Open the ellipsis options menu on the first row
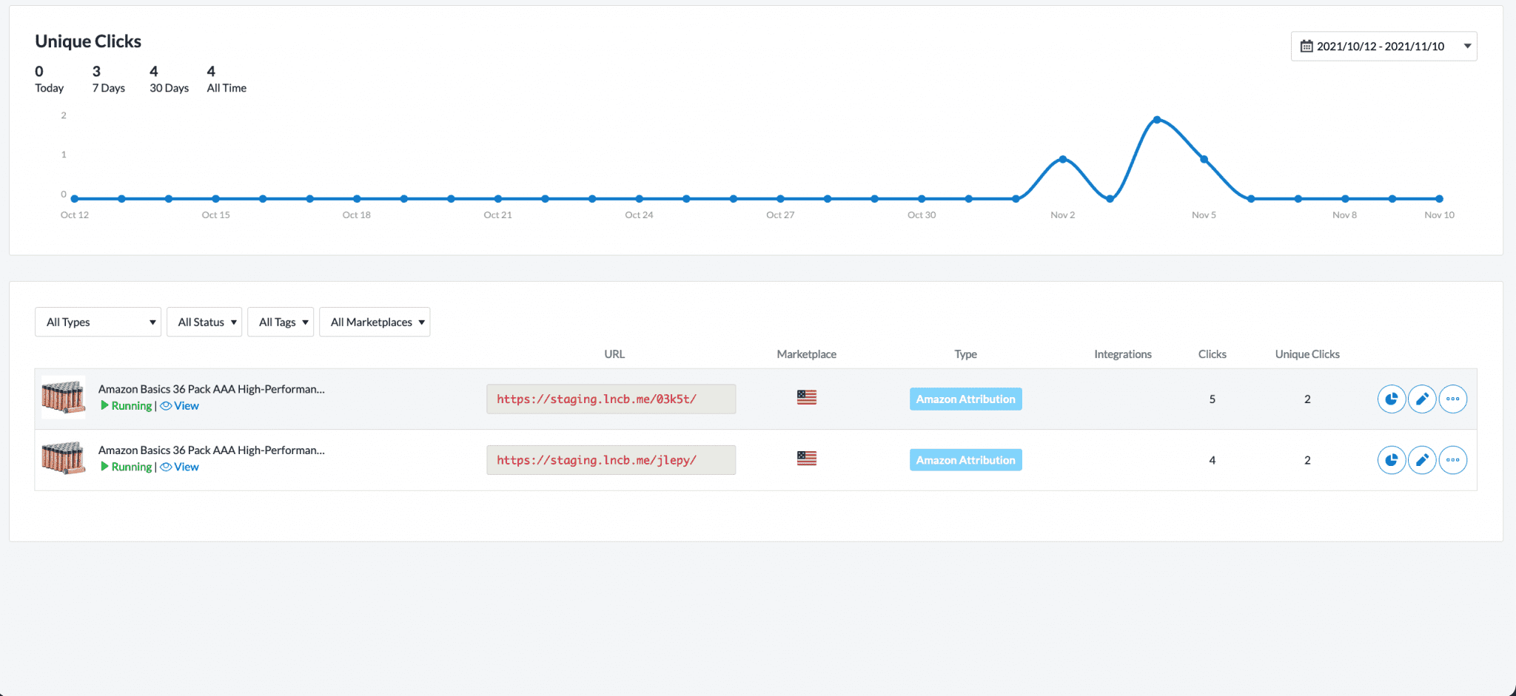Image resolution: width=1516 pixels, height=696 pixels. [1453, 399]
